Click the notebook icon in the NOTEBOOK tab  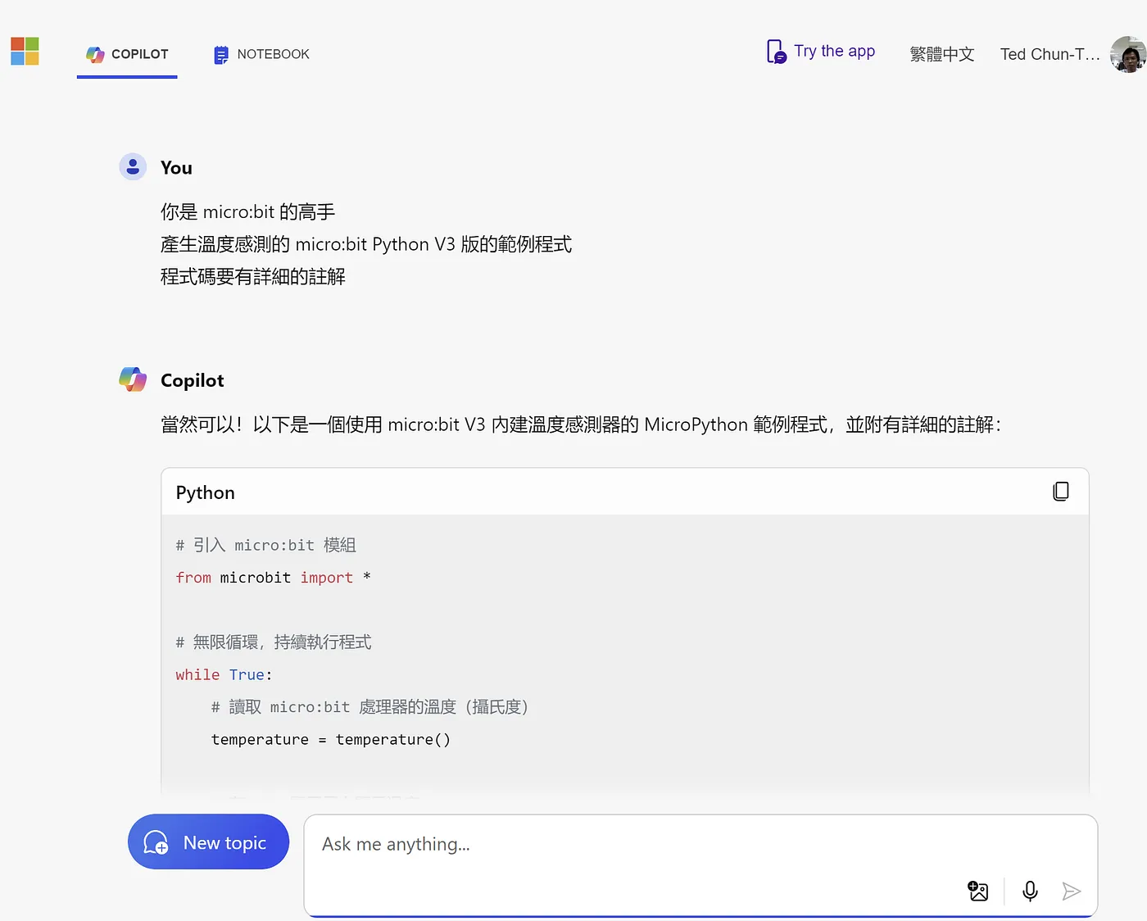tap(221, 55)
